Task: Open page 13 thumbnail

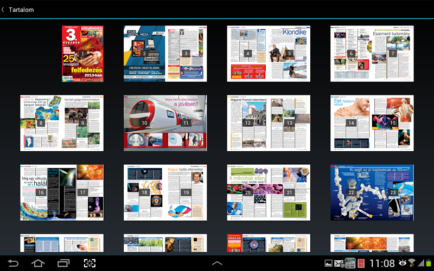Action: (x=290, y=123)
